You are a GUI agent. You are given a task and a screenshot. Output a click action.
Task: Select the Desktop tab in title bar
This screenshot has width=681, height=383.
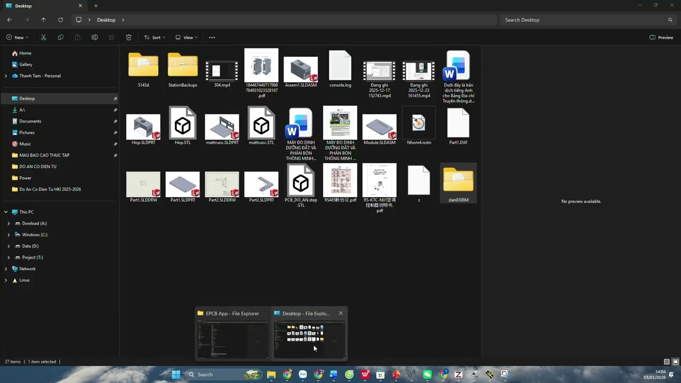[44, 6]
